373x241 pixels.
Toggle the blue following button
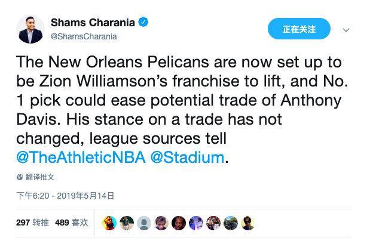click(299, 29)
